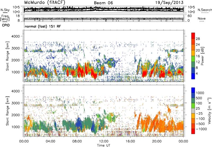
Task: Click the 'normal (fast) 151 RF' text
Action: tap(43, 26)
